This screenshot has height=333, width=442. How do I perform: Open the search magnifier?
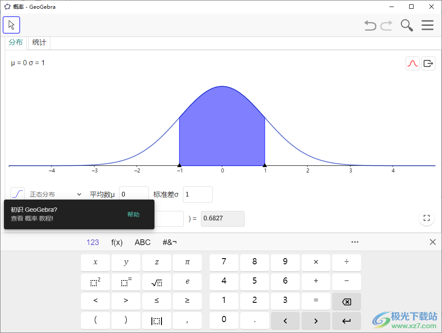[407, 25]
